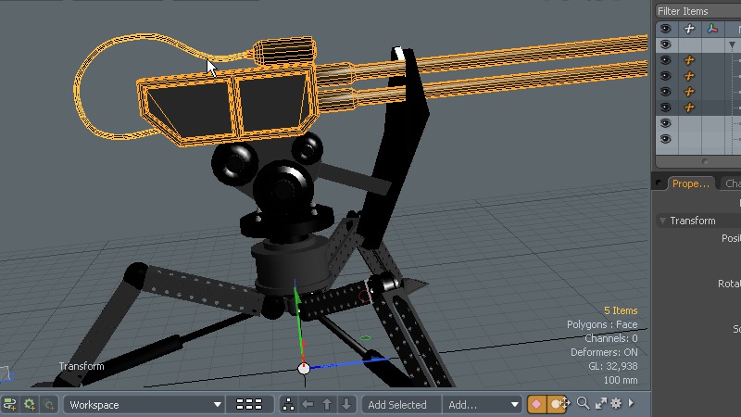Switch to the Prope... tab
The height and width of the screenshot is (417, 741).
click(x=690, y=183)
